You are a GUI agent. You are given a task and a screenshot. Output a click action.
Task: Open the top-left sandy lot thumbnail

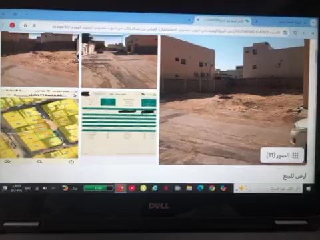[x=39, y=59]
